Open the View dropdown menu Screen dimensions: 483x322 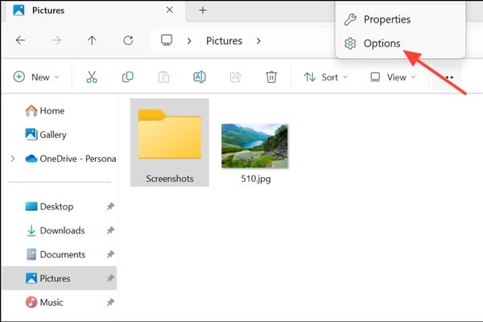[393, 77]
